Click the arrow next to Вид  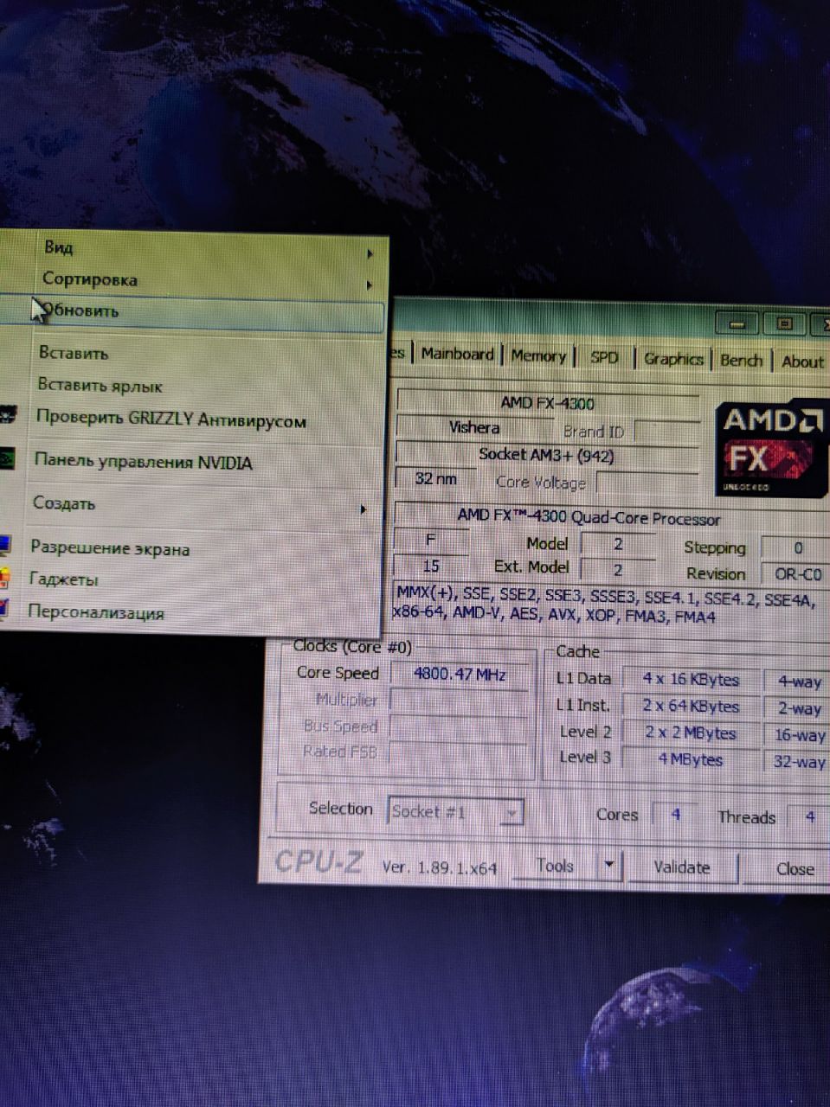point(370,254)
